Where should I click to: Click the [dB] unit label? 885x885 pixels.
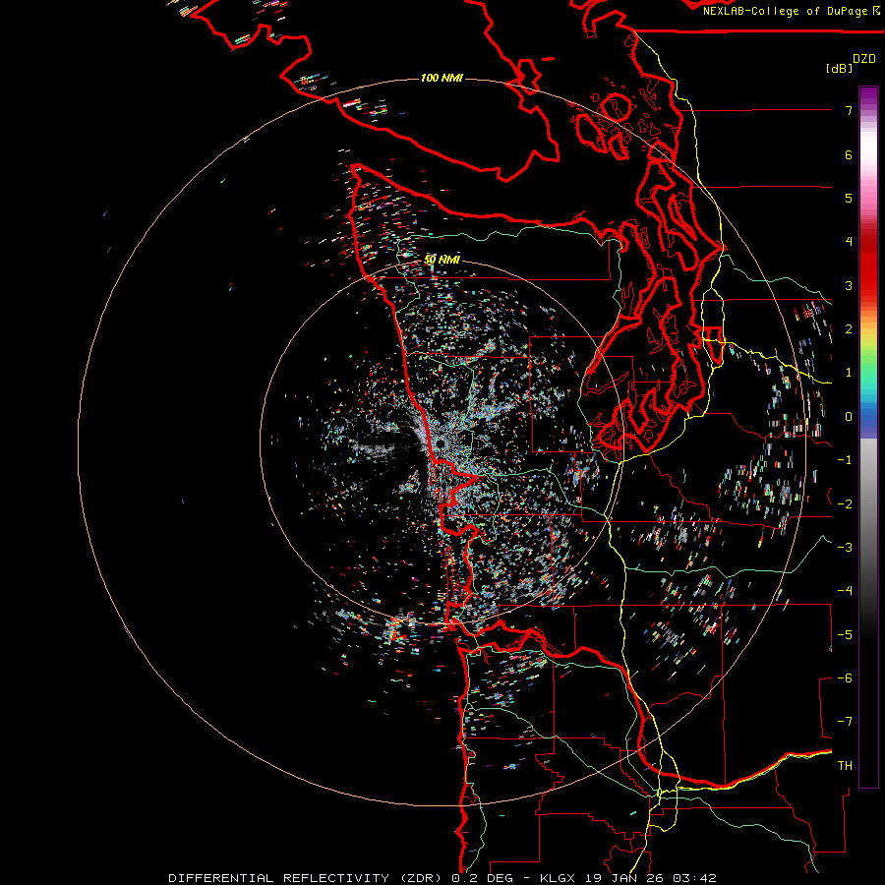tap(840, 68)
